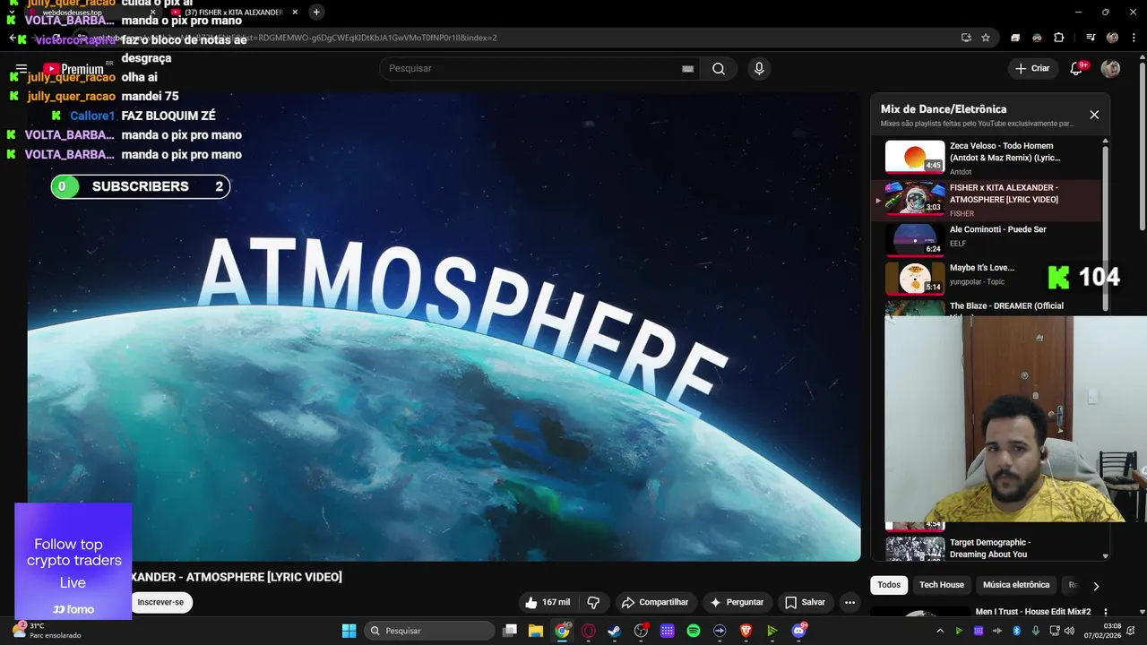Open more actions three-dot menu below video

[849, 603]
